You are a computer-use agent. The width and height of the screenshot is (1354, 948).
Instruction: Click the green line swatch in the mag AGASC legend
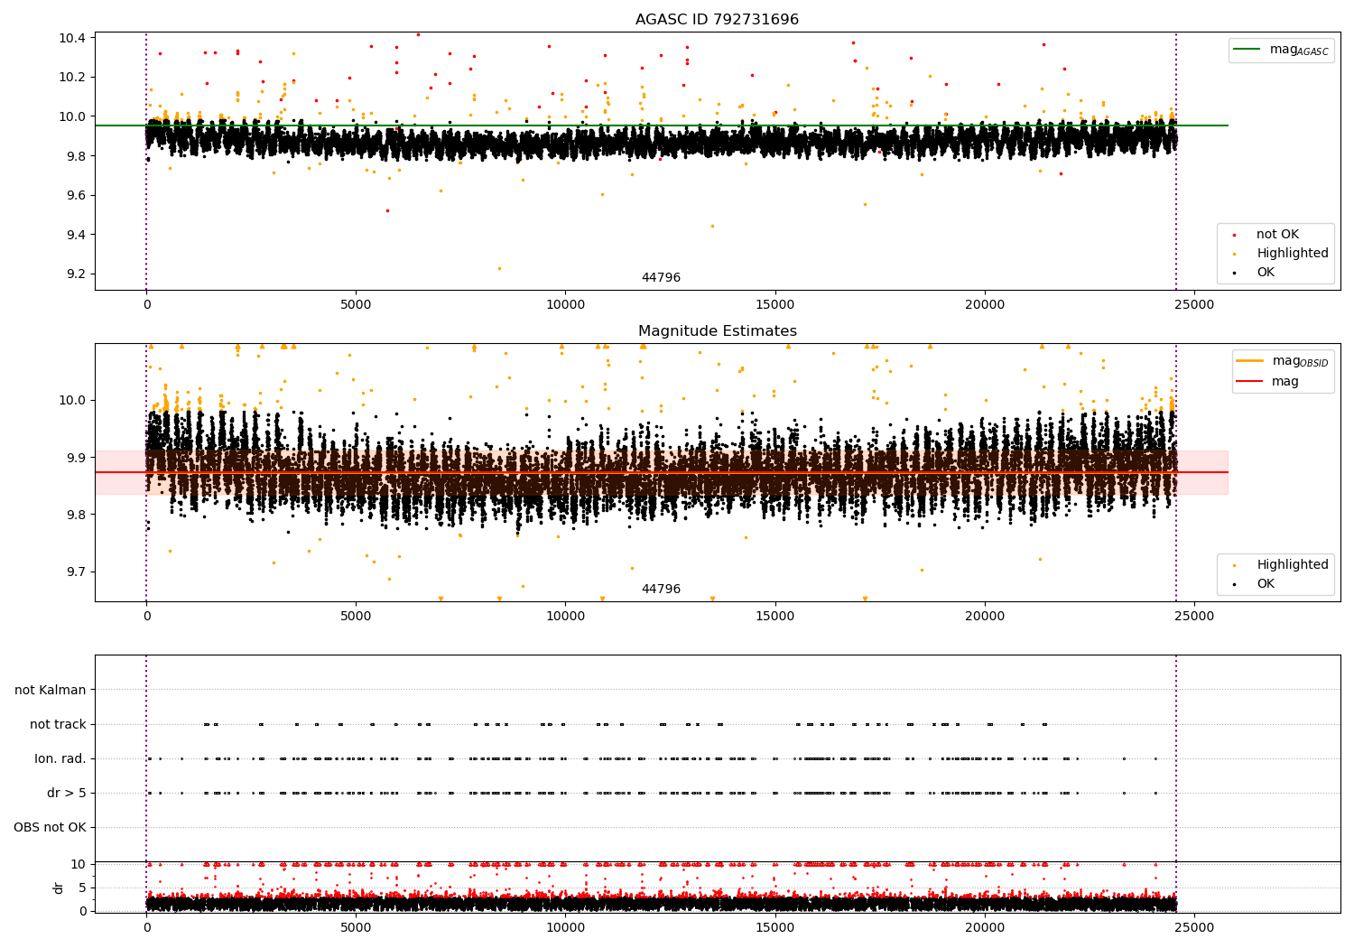pyautogui.click(x=1247, y=50)
